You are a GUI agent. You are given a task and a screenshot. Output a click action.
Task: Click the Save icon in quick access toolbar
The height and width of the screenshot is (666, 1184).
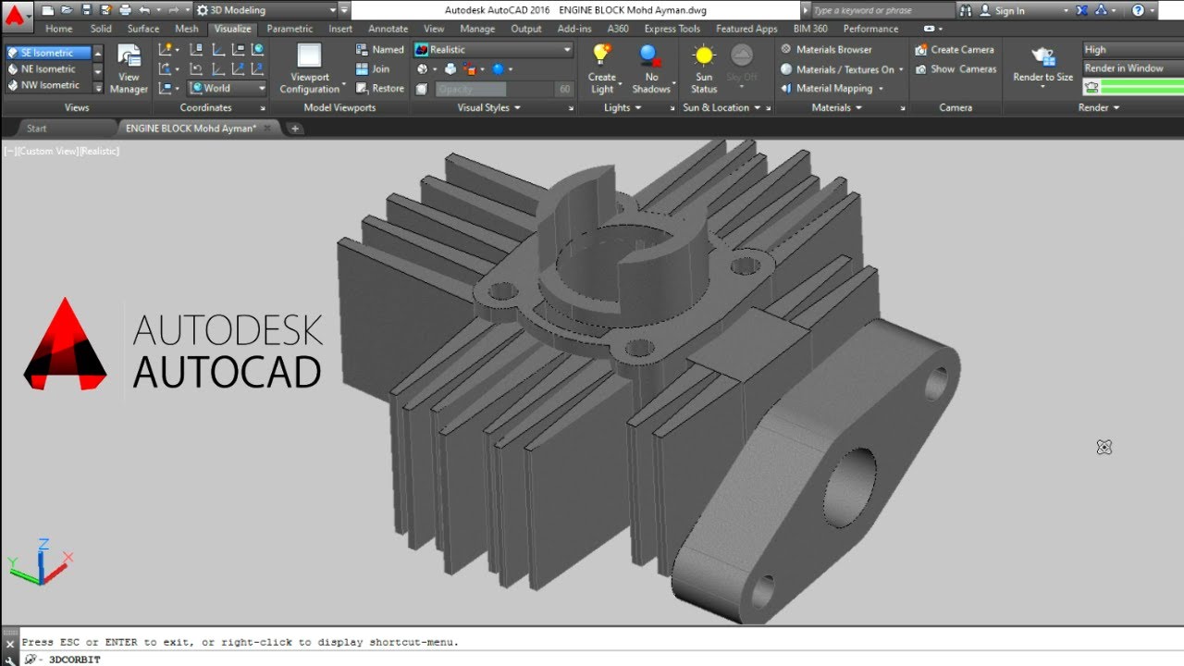[86, 10]
